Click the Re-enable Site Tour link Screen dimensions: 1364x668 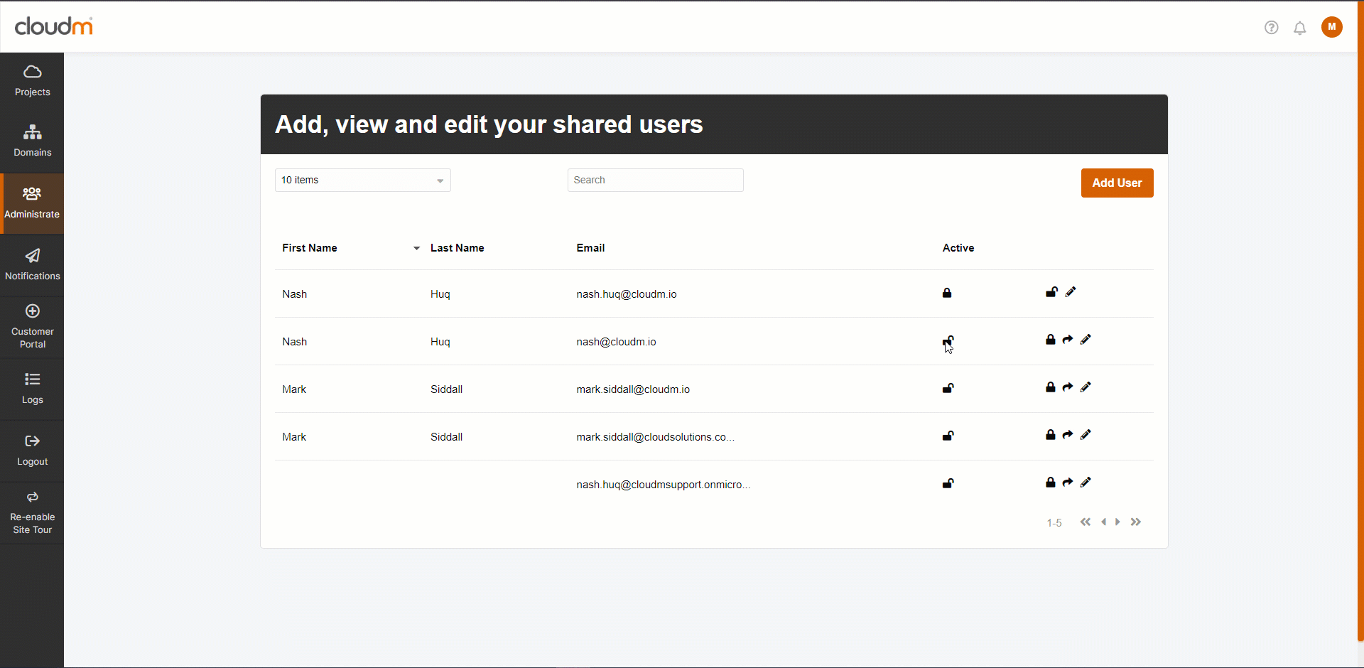tap(32, 513)
